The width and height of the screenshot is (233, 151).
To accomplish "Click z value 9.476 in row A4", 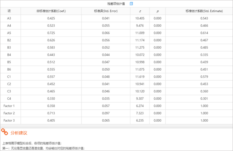I will [140, 25].
